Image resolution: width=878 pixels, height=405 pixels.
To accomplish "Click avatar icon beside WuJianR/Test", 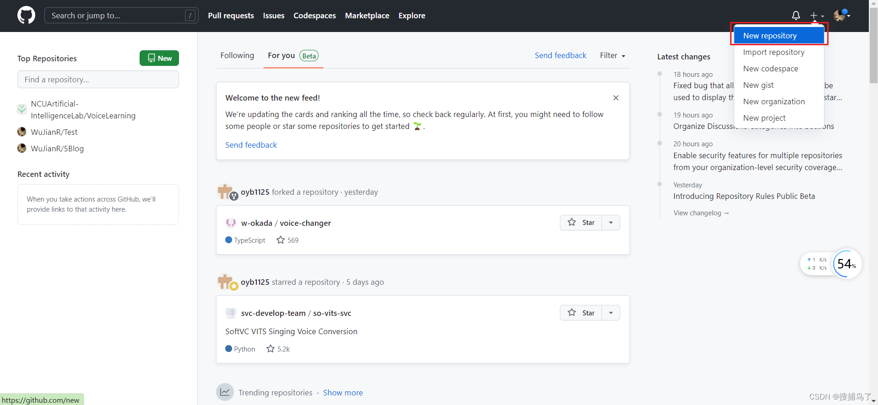I will [x=22, y=132].
